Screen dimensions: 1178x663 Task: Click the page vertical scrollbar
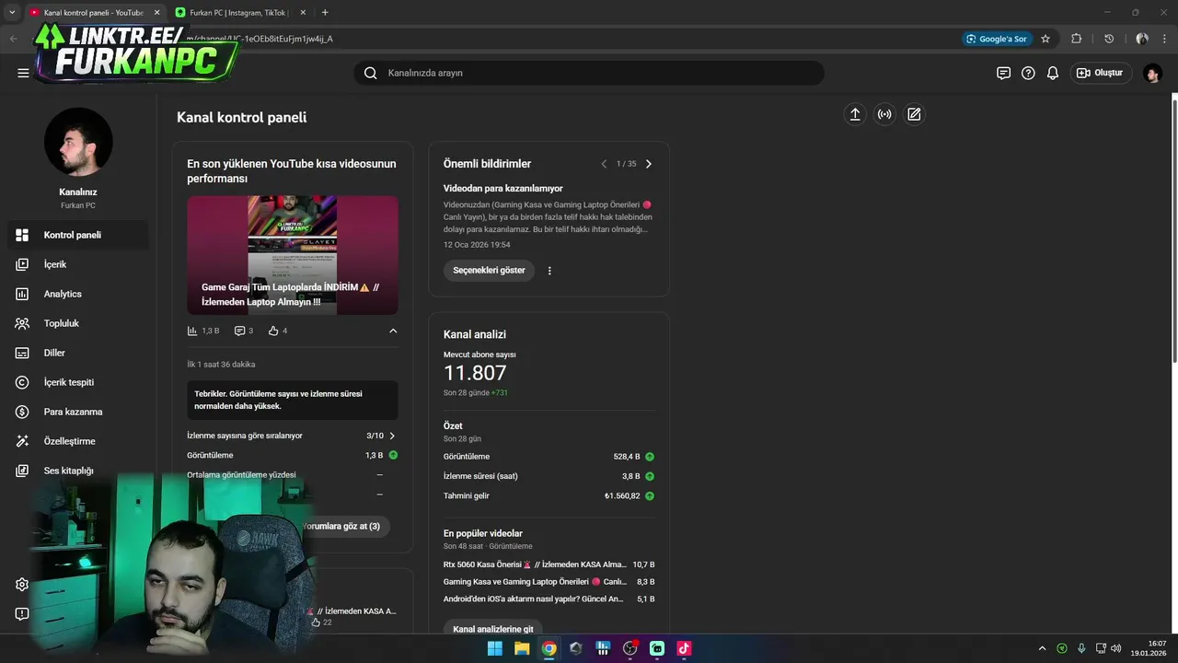(x=1174, y=230)
